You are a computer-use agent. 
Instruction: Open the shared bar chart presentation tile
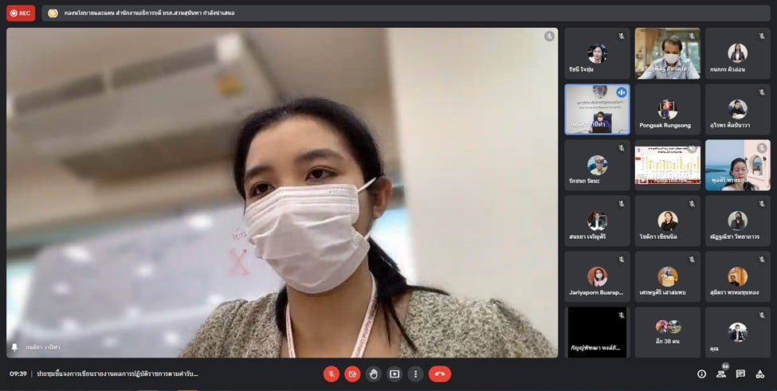click(667, 166)
